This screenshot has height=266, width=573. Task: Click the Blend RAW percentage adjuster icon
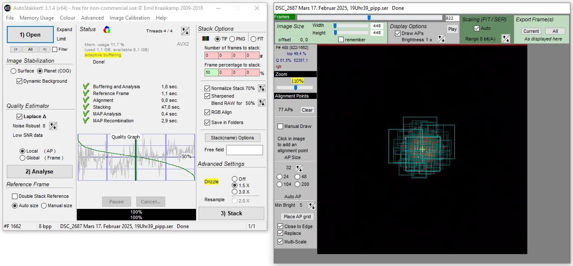(x=262, y=103)
